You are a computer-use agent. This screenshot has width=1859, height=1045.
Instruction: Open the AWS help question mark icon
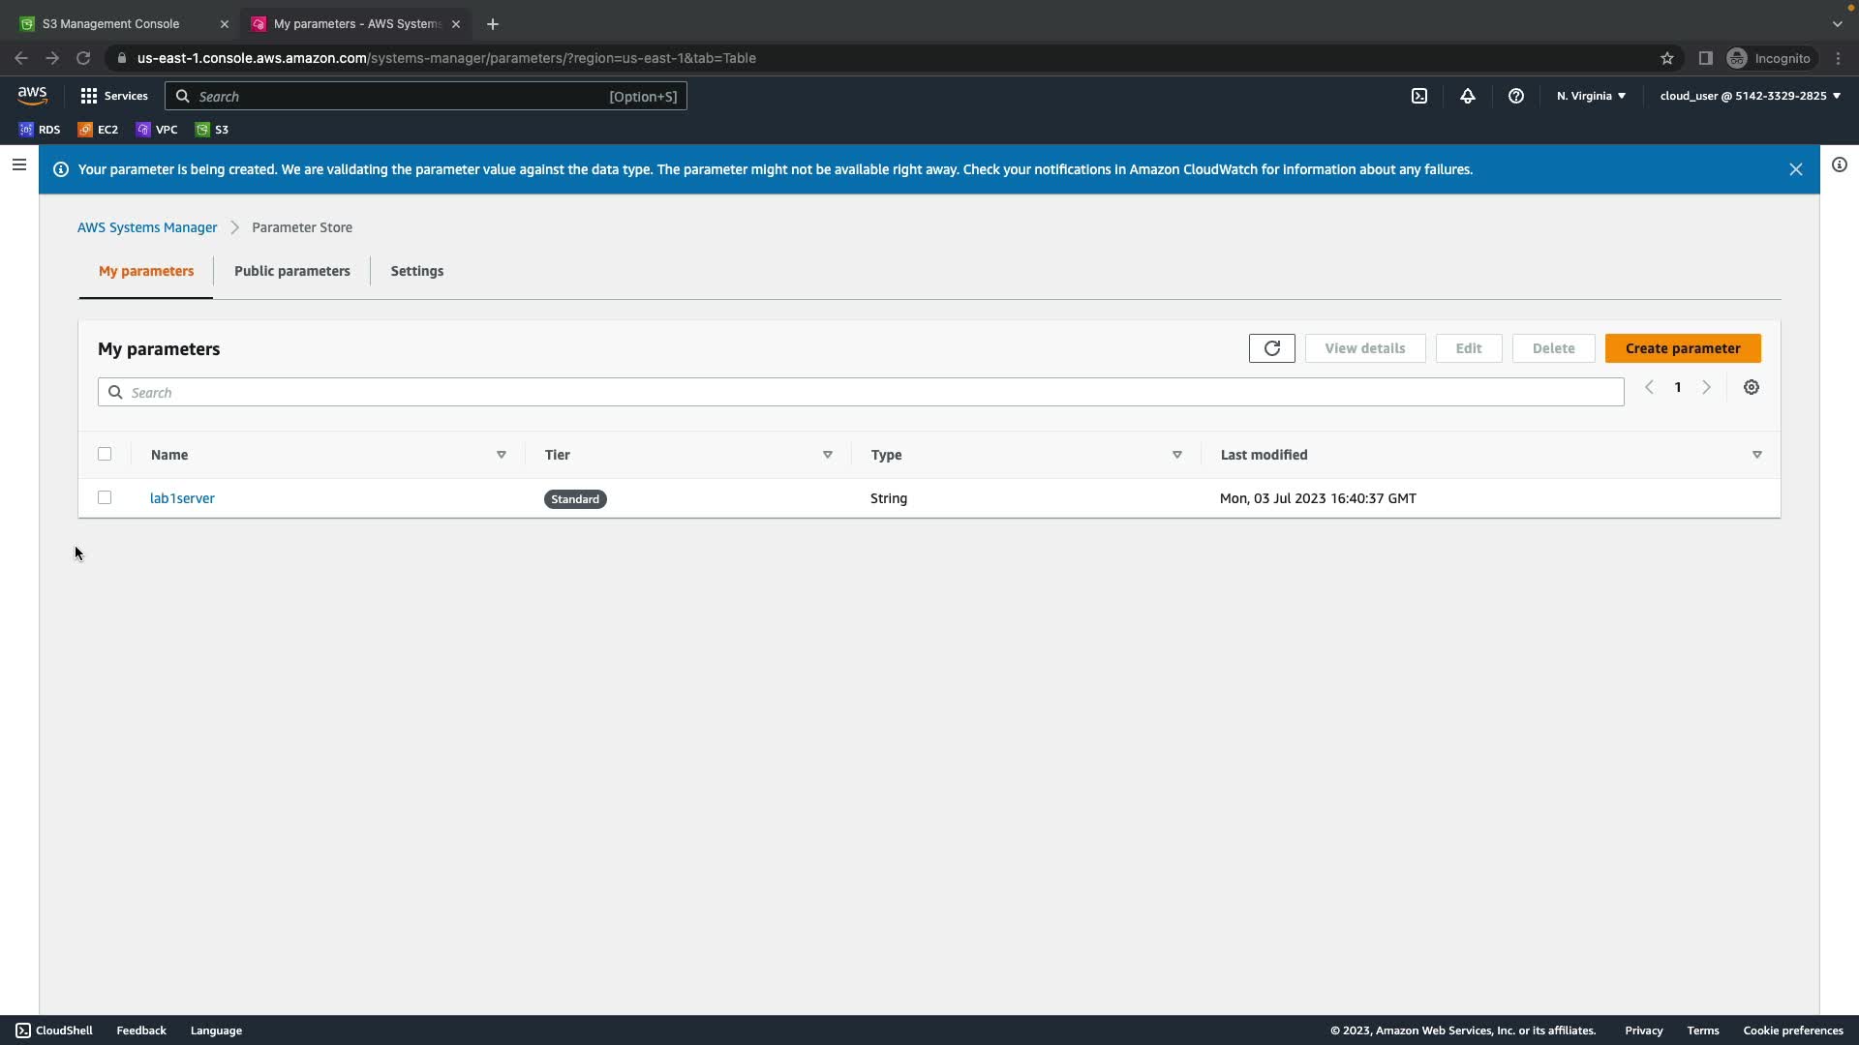1515,96
